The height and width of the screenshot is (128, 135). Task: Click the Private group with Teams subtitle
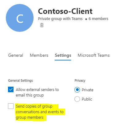click(60, 19)
